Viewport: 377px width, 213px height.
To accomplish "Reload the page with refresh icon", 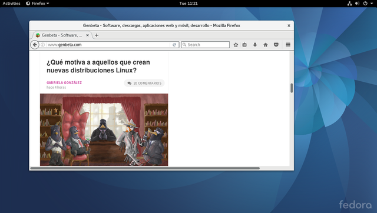I will tap(174, 45).
